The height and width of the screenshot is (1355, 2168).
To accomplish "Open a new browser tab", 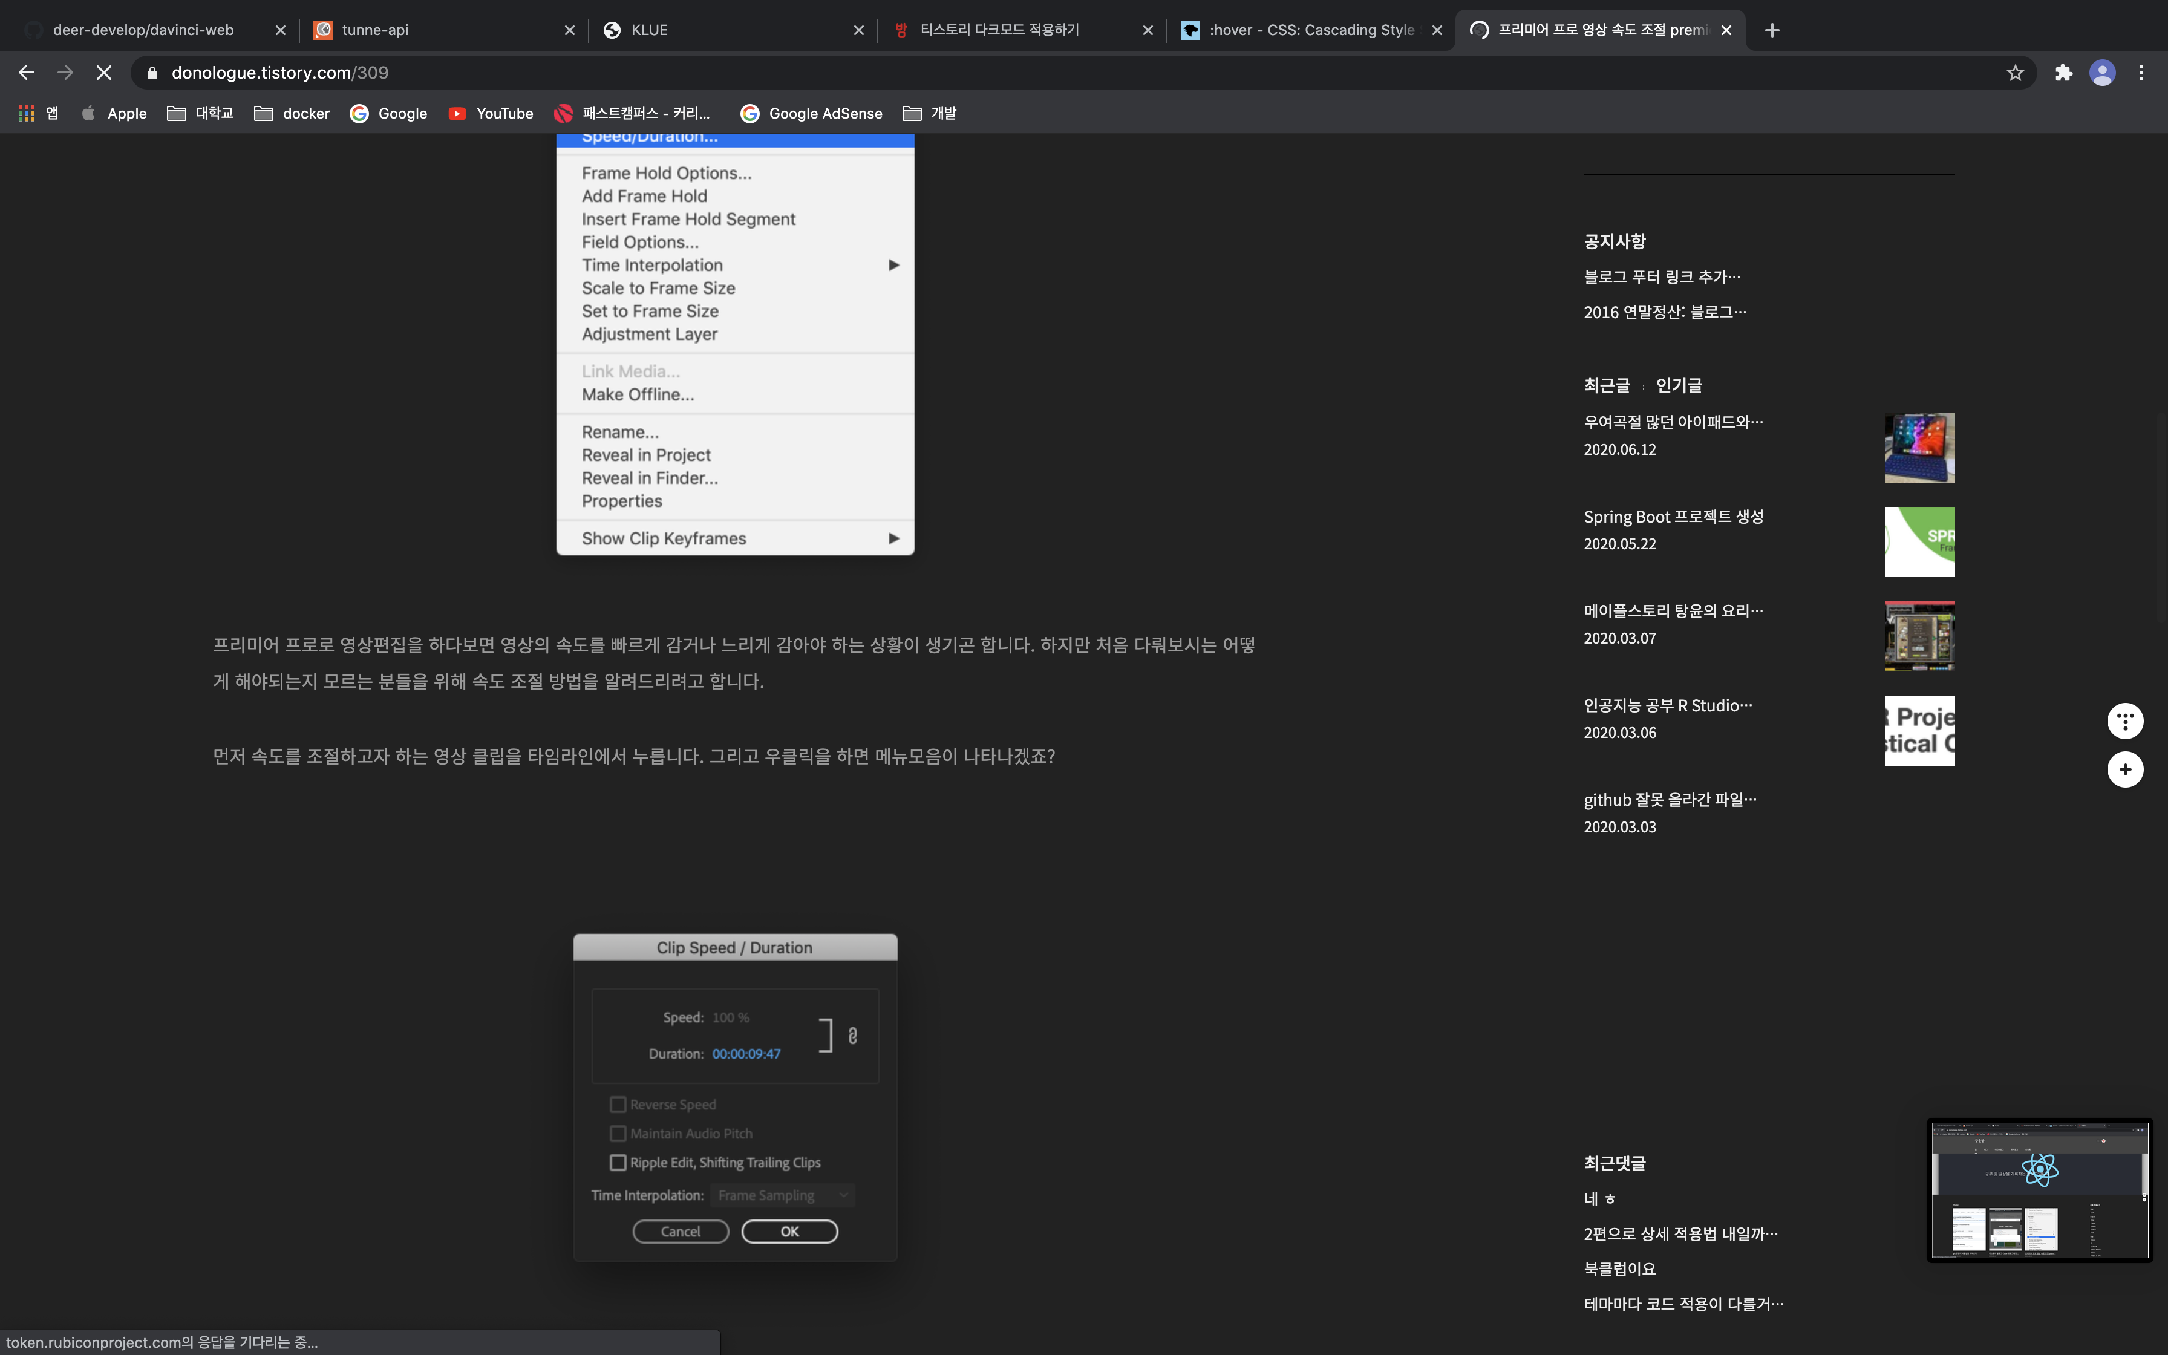I will pyautogui.click(x=1771, y=30).
